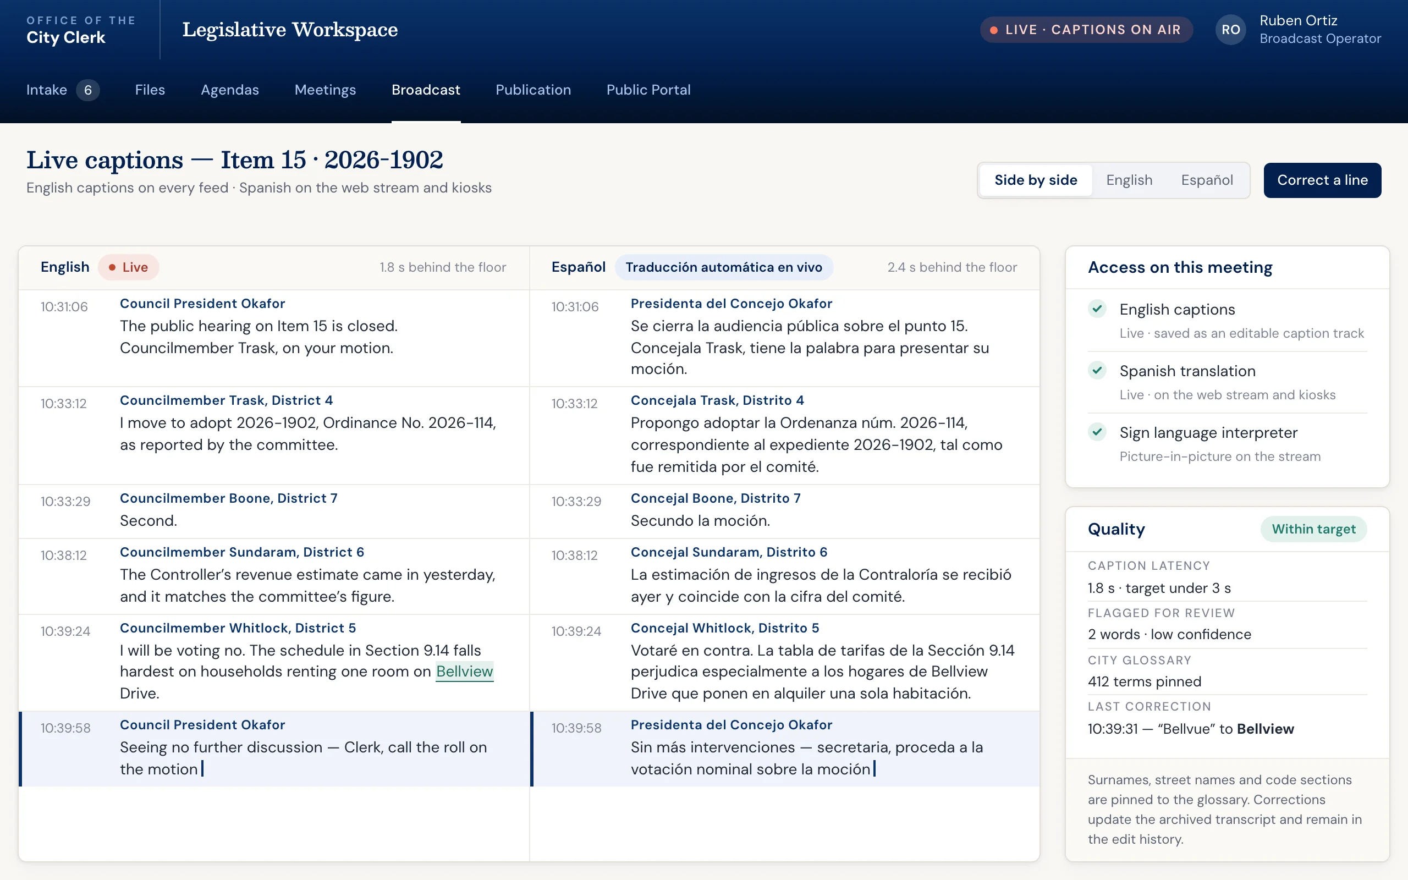Click the English 10:39:24 timestamp

click(x=65, y=631)
